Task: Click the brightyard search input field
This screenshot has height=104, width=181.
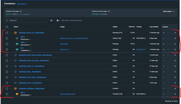Action: 26,20
